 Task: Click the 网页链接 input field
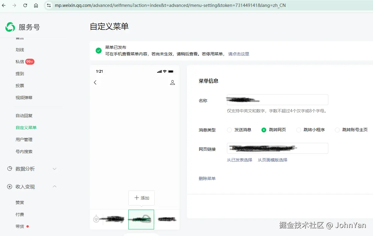click(x=277, y=148)
